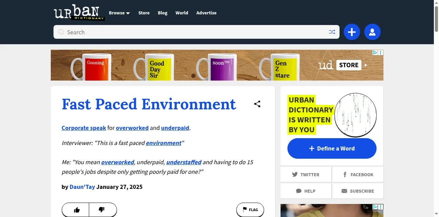Give the definition a thumbs down
The image size is (439, 217).
coord(102,210)
